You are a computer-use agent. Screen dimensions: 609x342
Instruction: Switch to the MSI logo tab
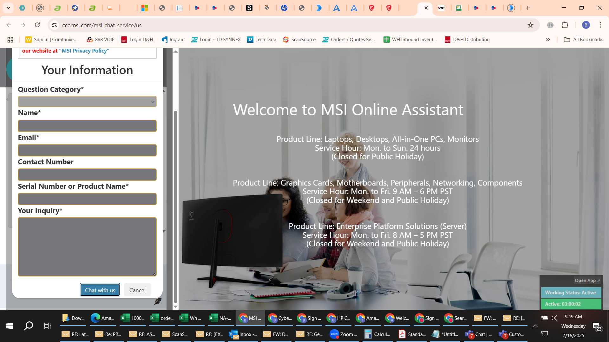click(x=441, y=8)
